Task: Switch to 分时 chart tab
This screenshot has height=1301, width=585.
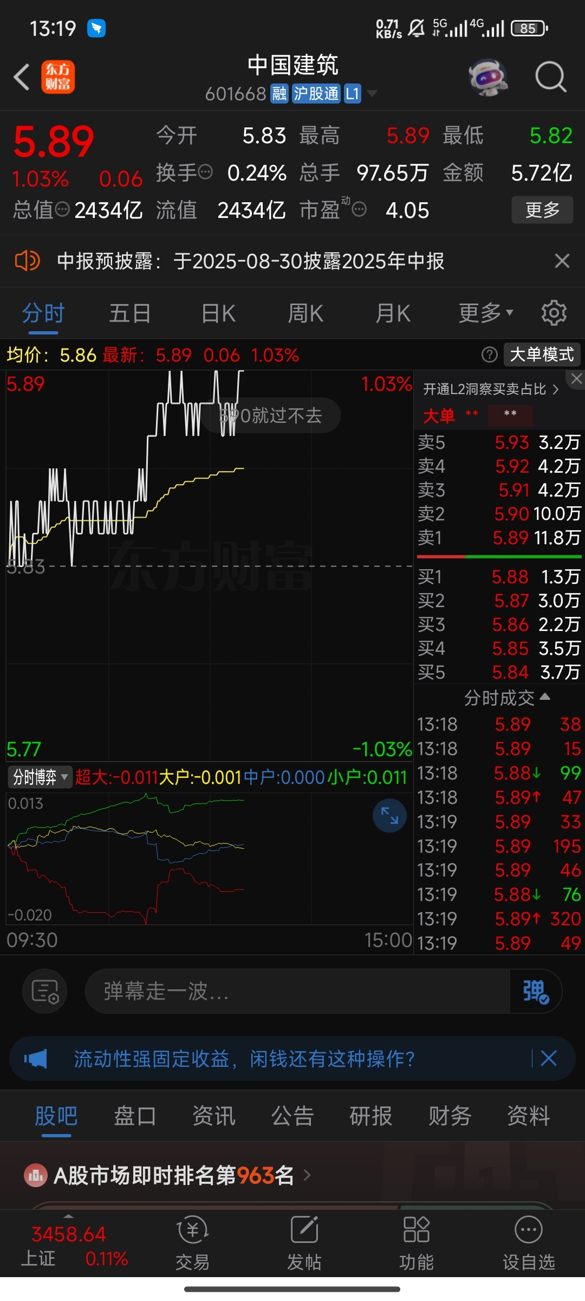Action: (43, 313)
